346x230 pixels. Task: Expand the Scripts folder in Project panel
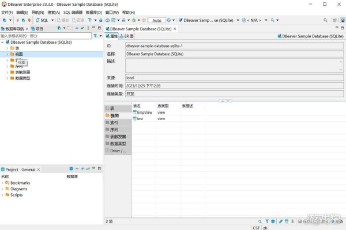[2, 195]
